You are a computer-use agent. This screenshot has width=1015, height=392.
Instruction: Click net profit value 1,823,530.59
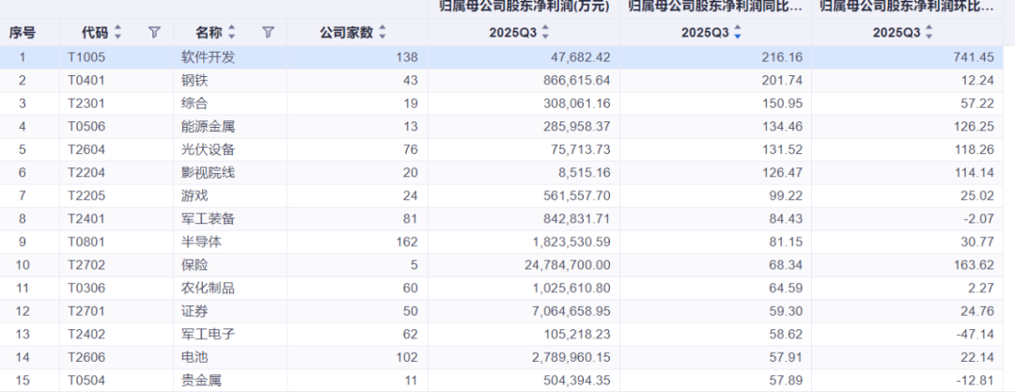(x=572, y=243)
